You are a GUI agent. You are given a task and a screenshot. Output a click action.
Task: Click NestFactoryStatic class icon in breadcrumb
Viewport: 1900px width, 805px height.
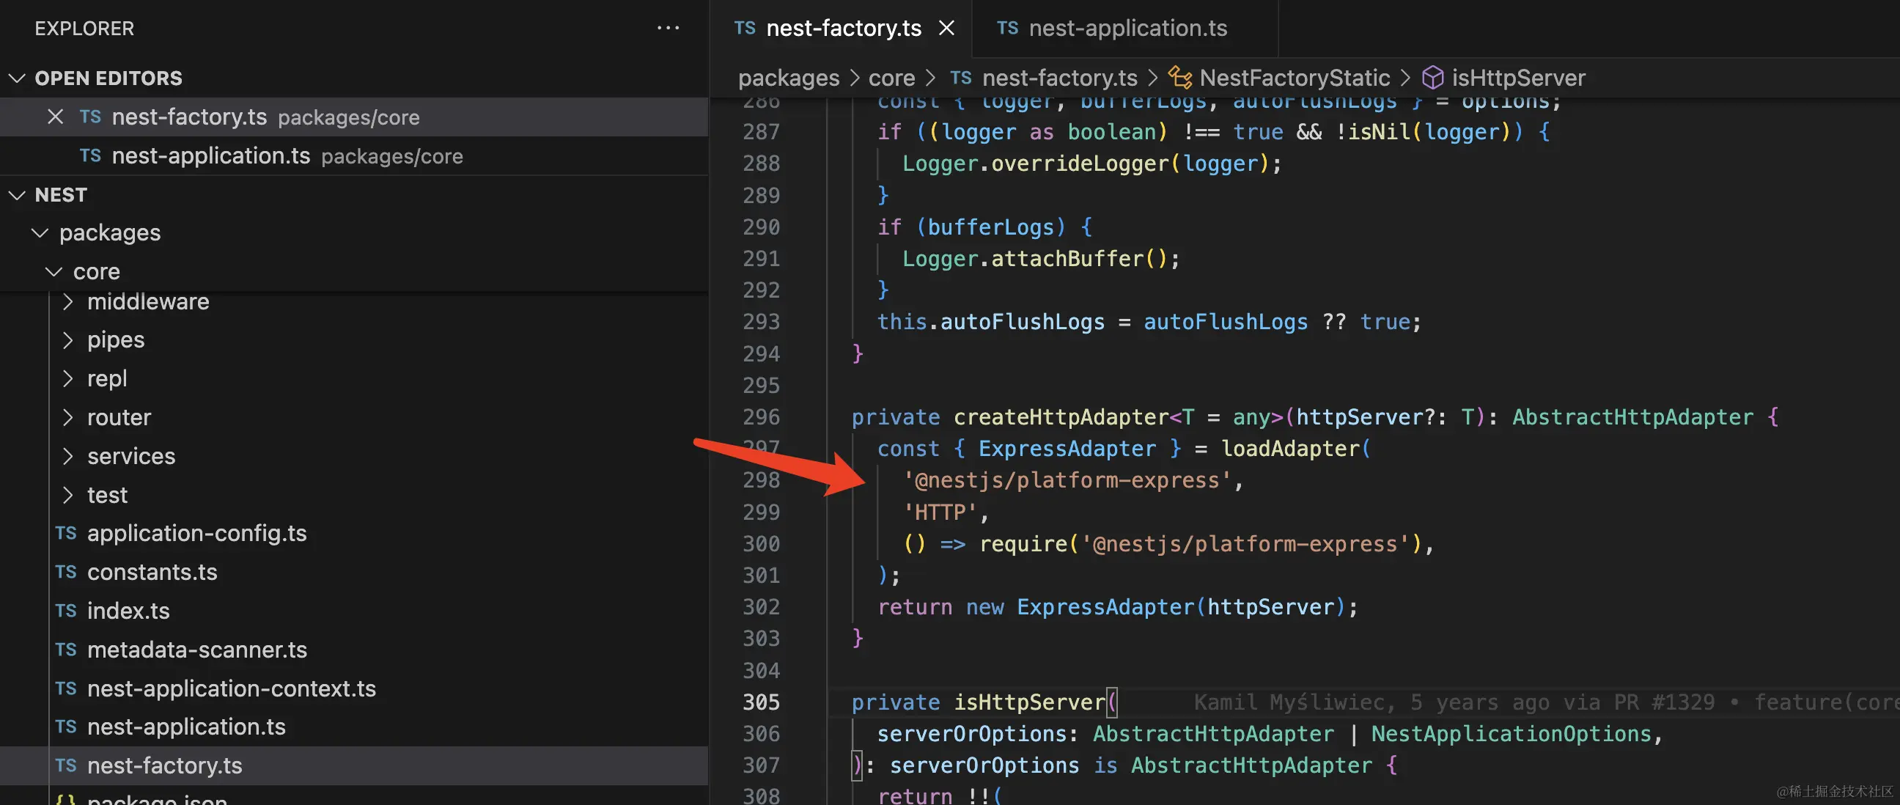click(1180, 78)
